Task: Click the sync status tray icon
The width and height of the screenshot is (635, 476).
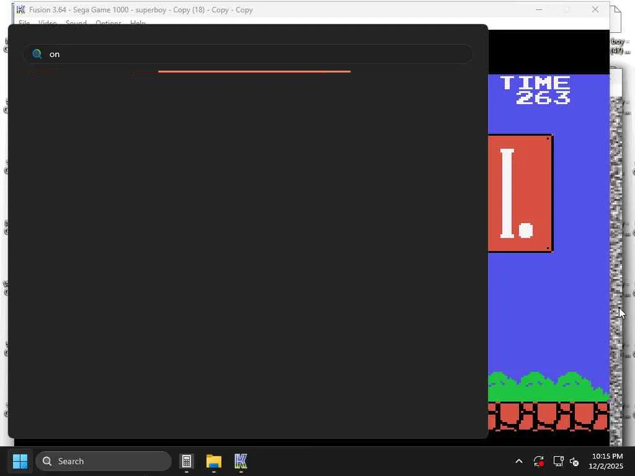Action: click(x=539, y=461)
